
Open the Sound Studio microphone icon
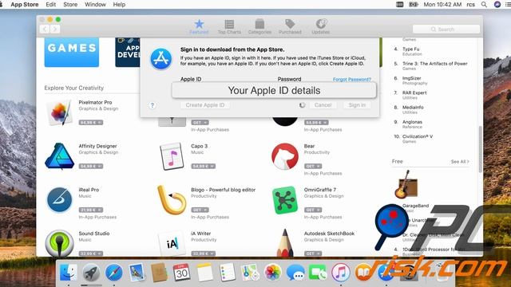click(x=59, y=243)
